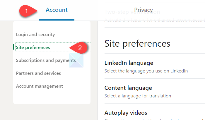Click the Autoplay videos setting title
Image resolution: width=205 pixels, height=120 pixels.
[x=126, y=113]
